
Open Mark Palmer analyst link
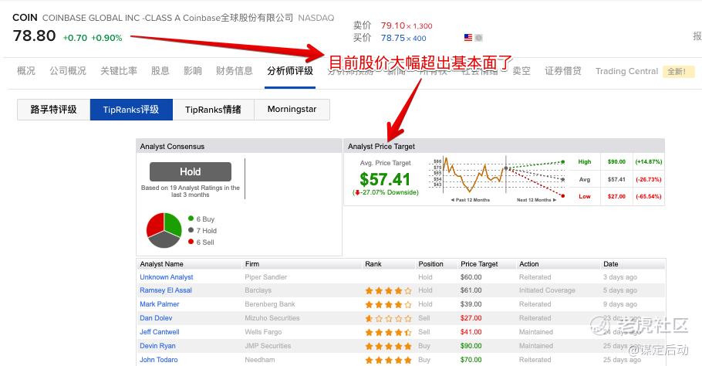point(160,304)
